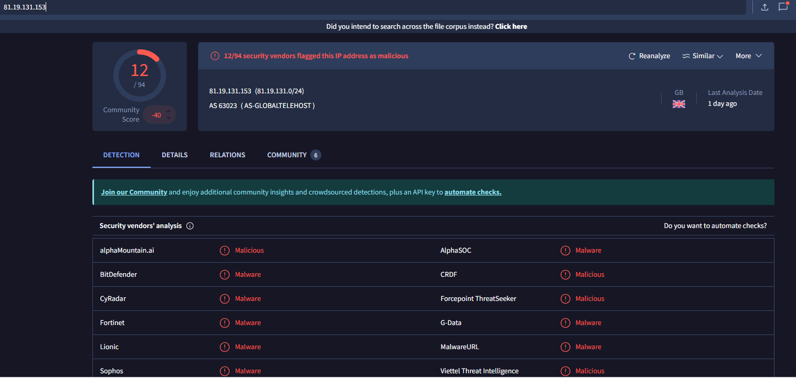Click the vendor name G-Data
The height and width of the screenshot is (378, 796).
point(451,323)
